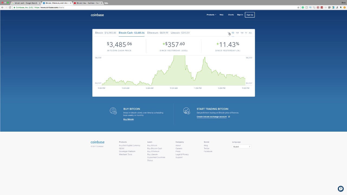Image resolution: width=347 pixels, height=195 pixels.
Task: Go to the Help page
Action: (221, 15)
